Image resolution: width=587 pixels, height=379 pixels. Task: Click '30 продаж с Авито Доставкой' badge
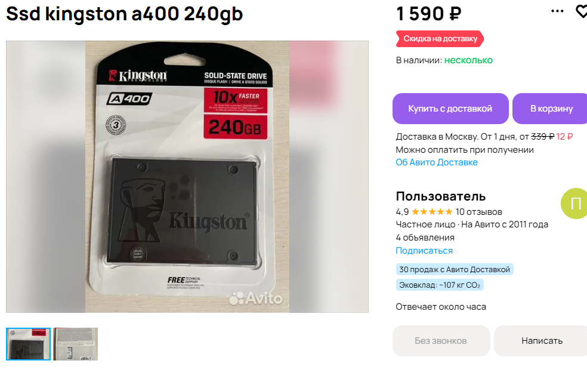point(455,269)
